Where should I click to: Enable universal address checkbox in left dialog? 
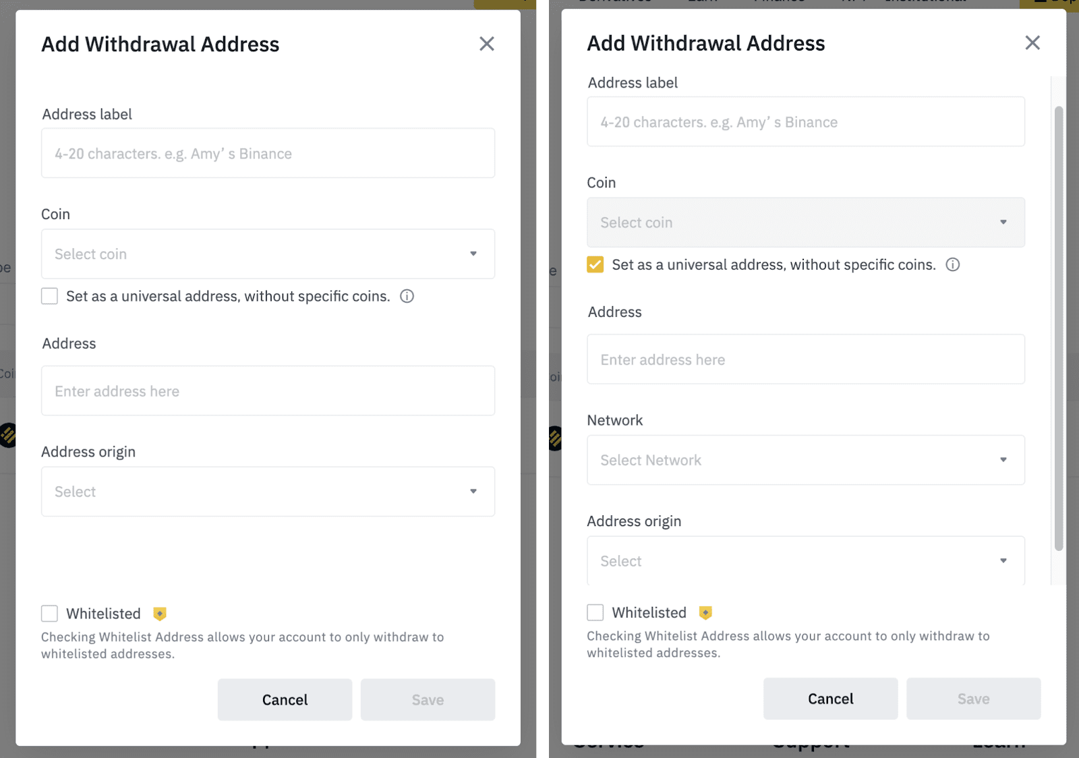coord(49,296)
